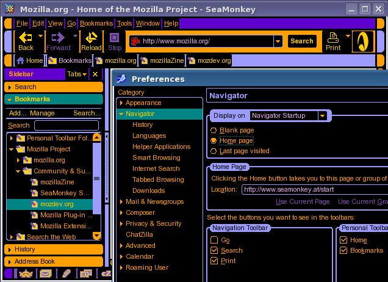Screen dimensions: 388x282
Task: Enable the Go button checkbox
Action: [x=214, y=240]
